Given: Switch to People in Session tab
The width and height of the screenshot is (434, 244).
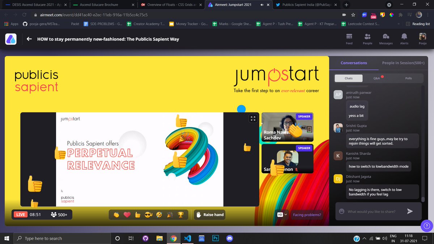Looking at the screenshot, I should 403,63.
